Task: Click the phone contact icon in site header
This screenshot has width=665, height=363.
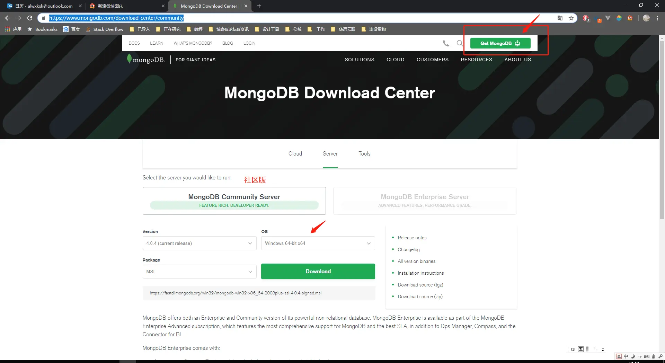Action: [x=446, y=43]
